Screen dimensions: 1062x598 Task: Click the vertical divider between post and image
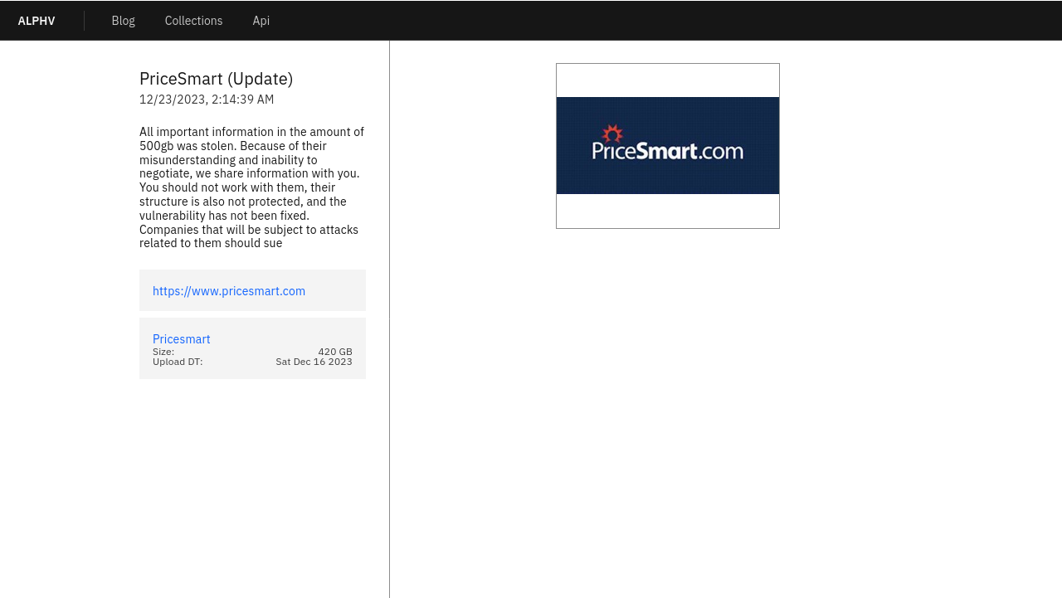[x=389, y=319]
